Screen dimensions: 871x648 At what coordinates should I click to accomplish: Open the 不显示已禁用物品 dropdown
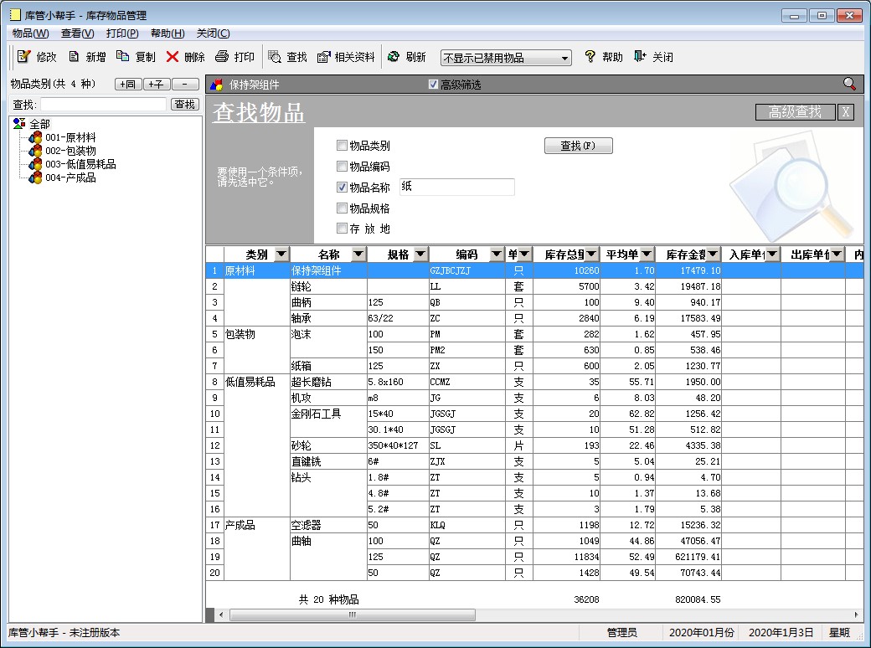[x=565, y=58]
